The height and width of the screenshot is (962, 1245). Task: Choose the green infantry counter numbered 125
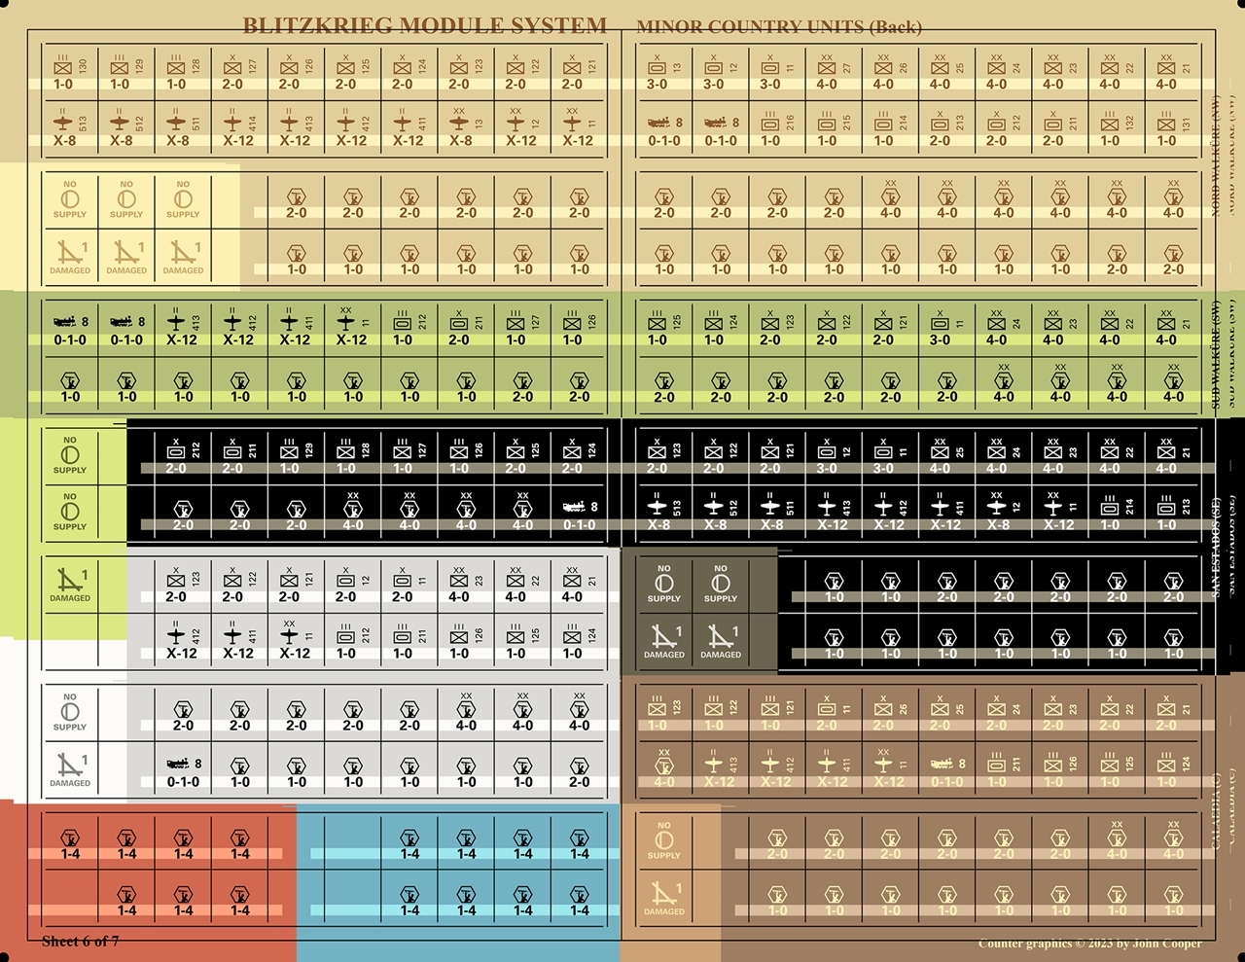click(x=664, y=330)
